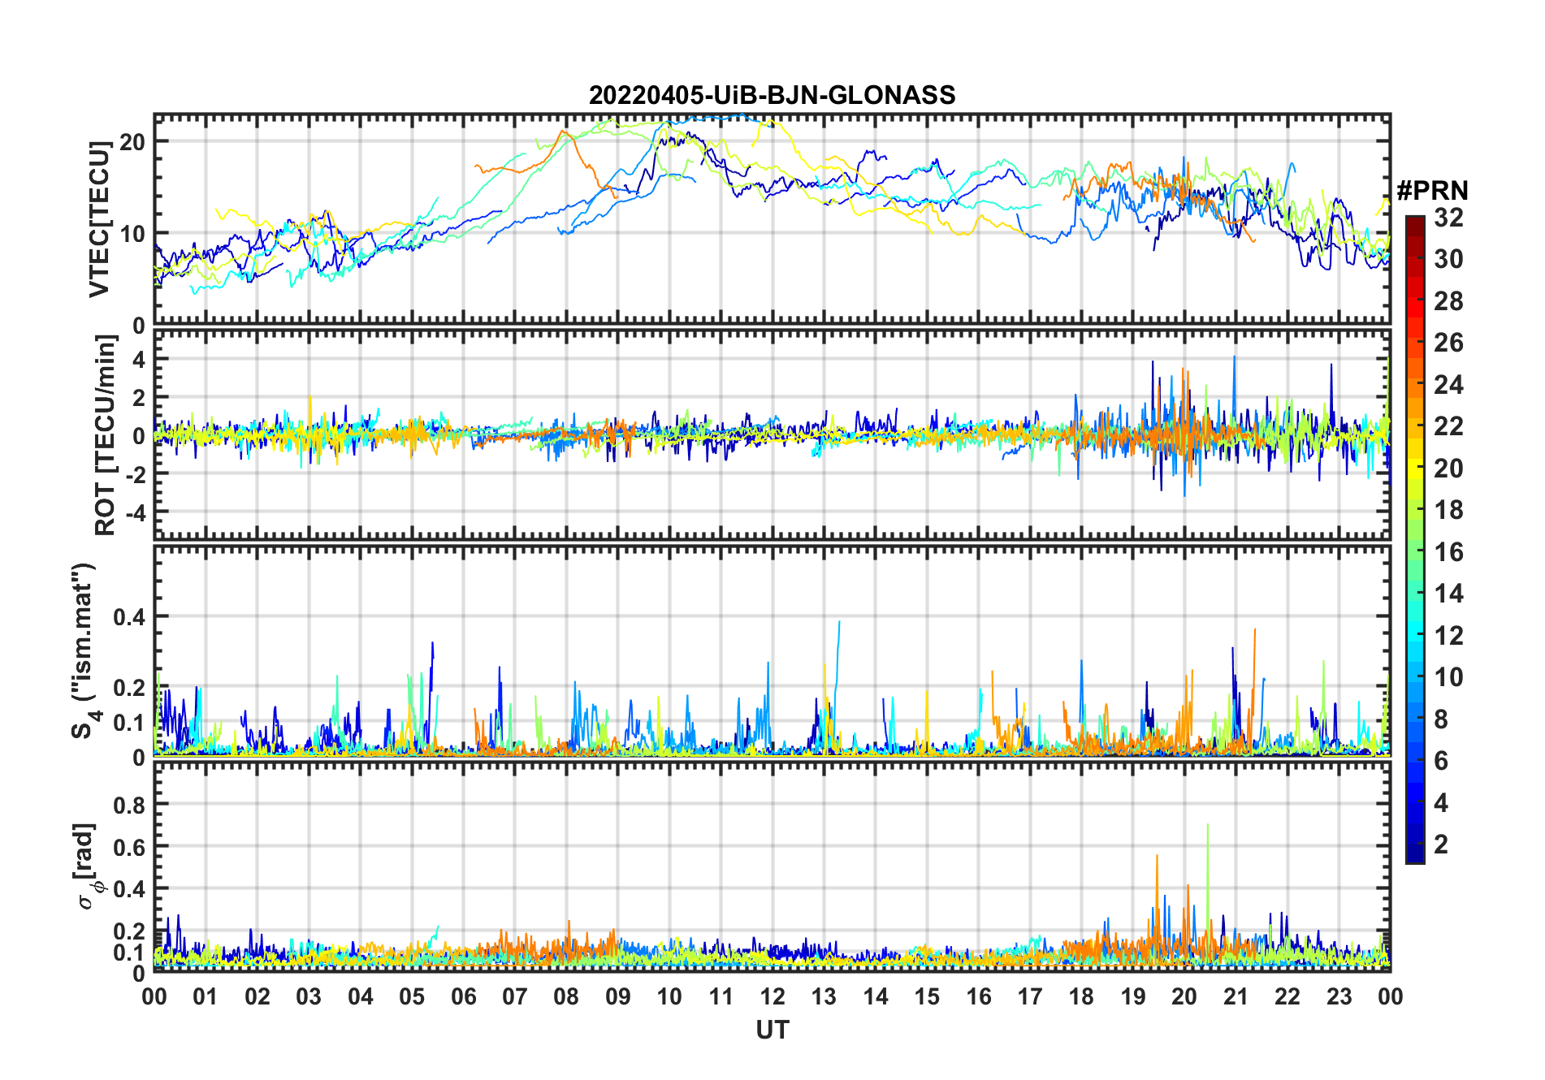Image resolution: width=1545 pixels, height=1080 pixels.
Task: Click ROT y-axis tick label 4
Action: [140, 359]
